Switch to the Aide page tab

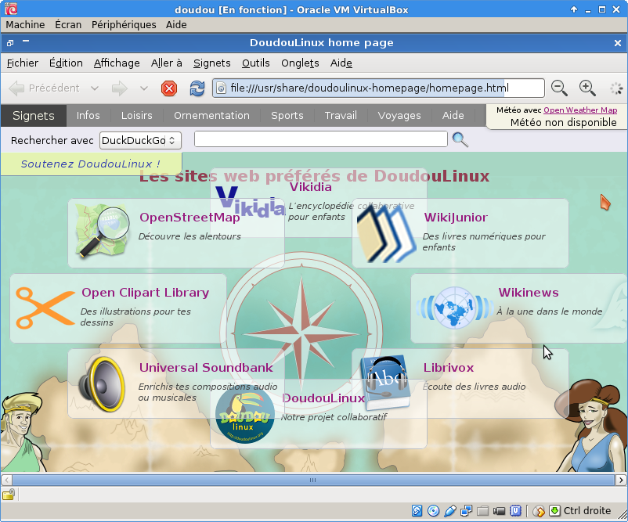coord(453,116)
